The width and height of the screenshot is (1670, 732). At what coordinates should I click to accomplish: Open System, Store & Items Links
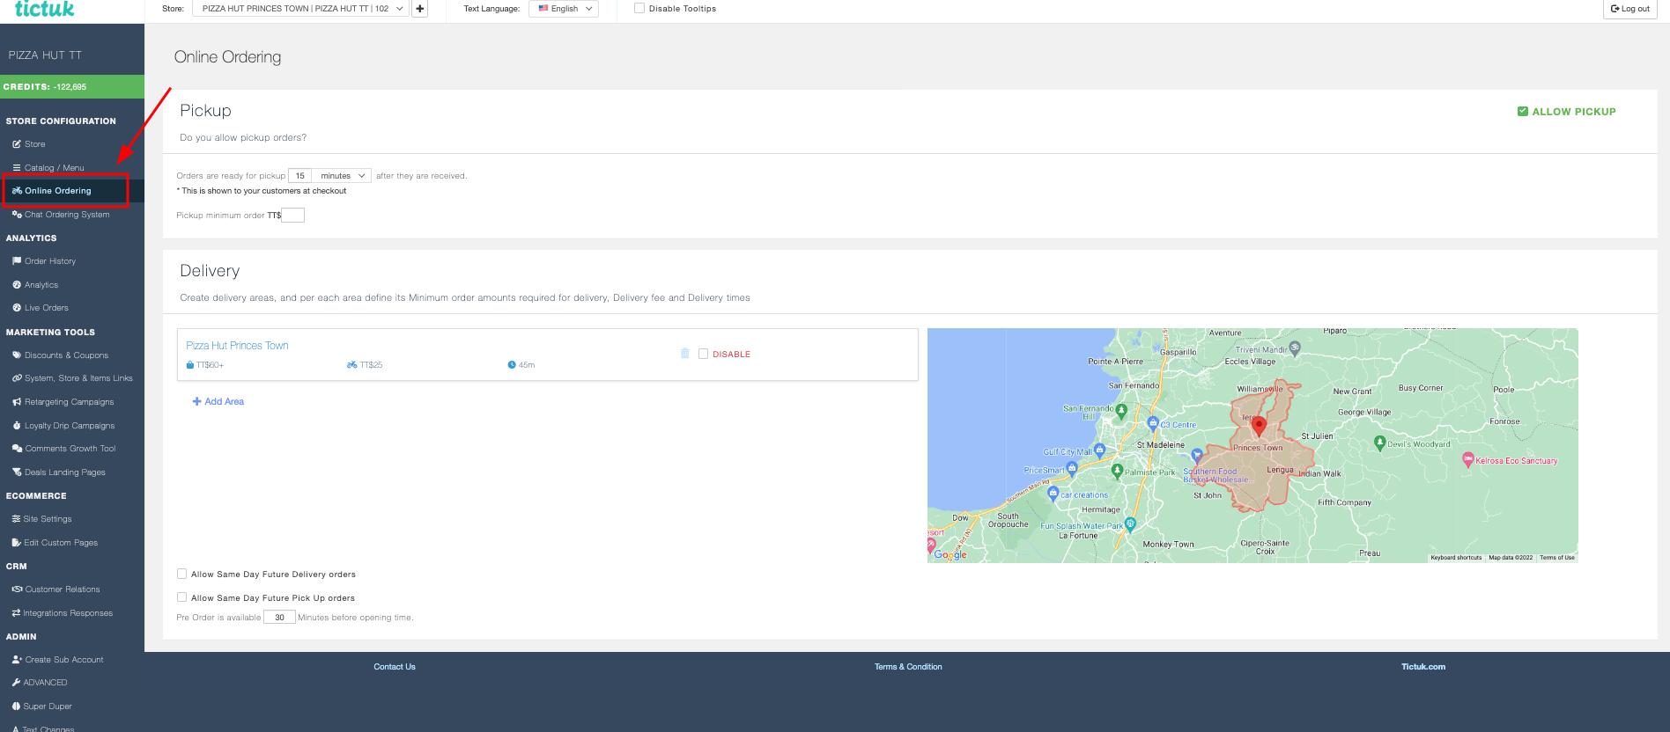coord(78,378)
